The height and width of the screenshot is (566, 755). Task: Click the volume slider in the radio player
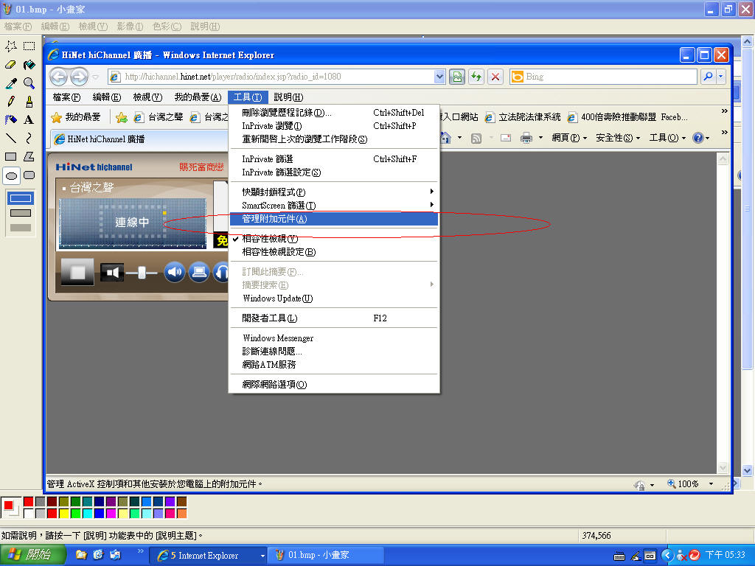(142, 273)
